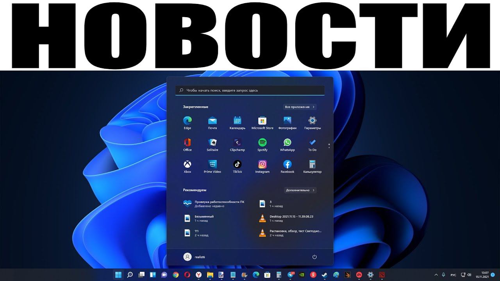Screen dimensions: 500x281
Task: Launch Clipchamp video editor
Action: click(237, 144)
